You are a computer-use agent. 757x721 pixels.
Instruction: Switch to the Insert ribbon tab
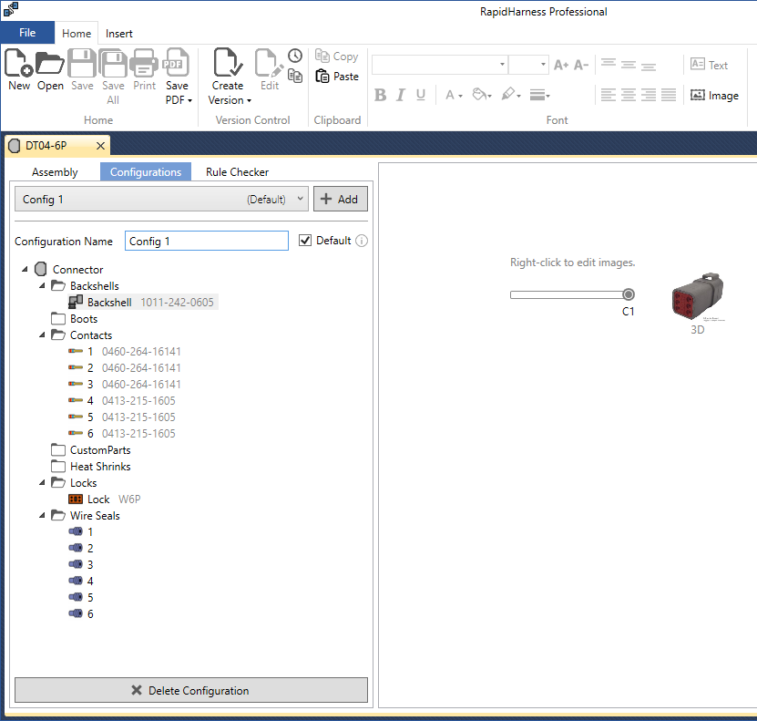118,34
